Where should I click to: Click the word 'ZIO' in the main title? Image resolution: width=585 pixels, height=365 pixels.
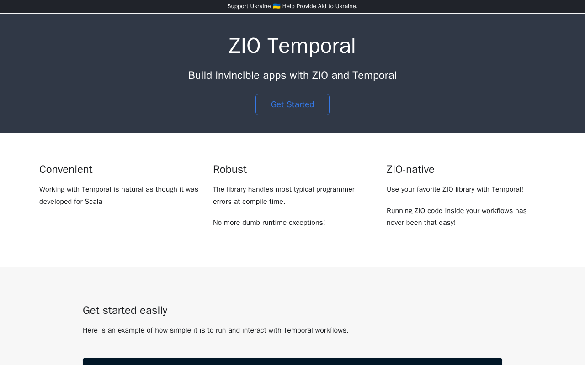[x=245, y=46]
